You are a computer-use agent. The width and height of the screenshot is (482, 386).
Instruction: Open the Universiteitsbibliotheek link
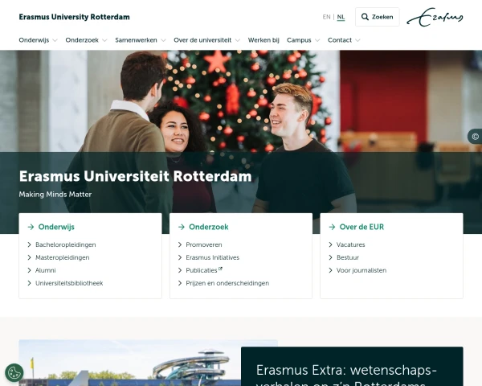tap(69, 283)
